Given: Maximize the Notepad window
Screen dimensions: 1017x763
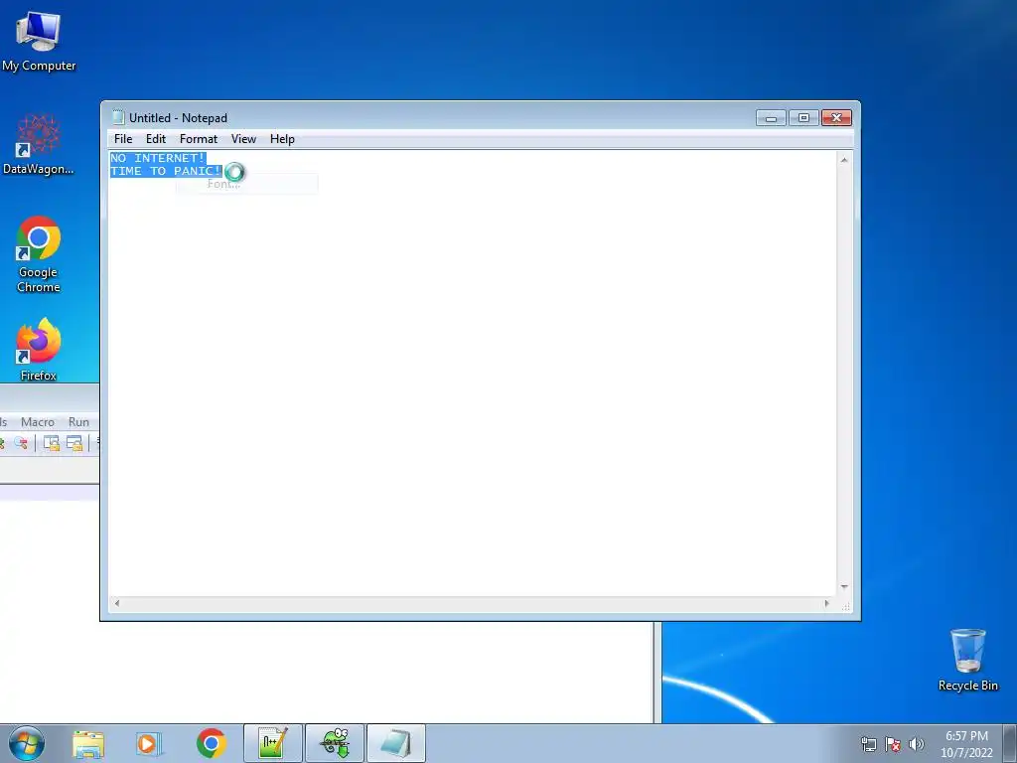Looking at the screenshot, I should (803, 118).
